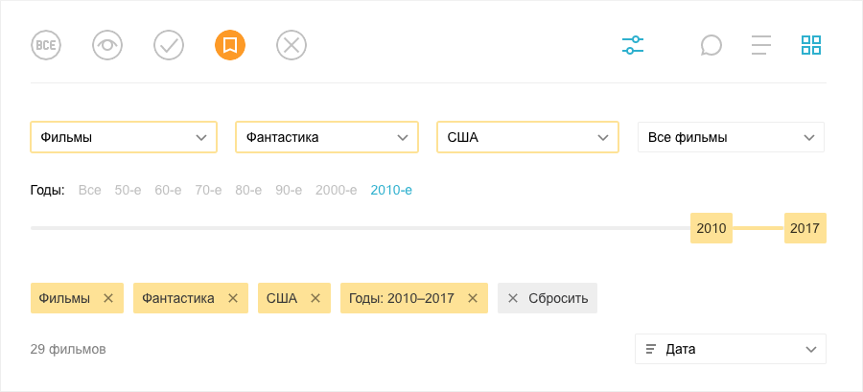Remove the Фантастика filter tag
This screenshot has width=863, height=392.
point(233,298)
